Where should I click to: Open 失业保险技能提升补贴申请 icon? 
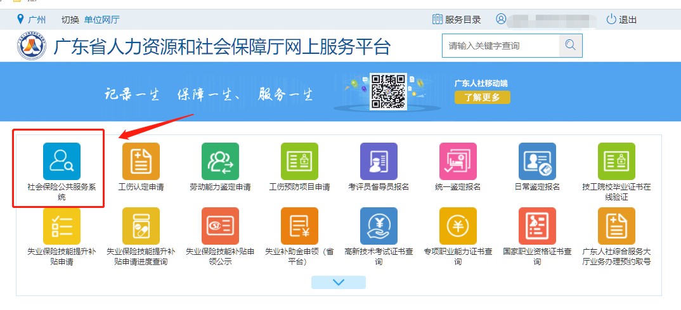click(x=62, y=226)
